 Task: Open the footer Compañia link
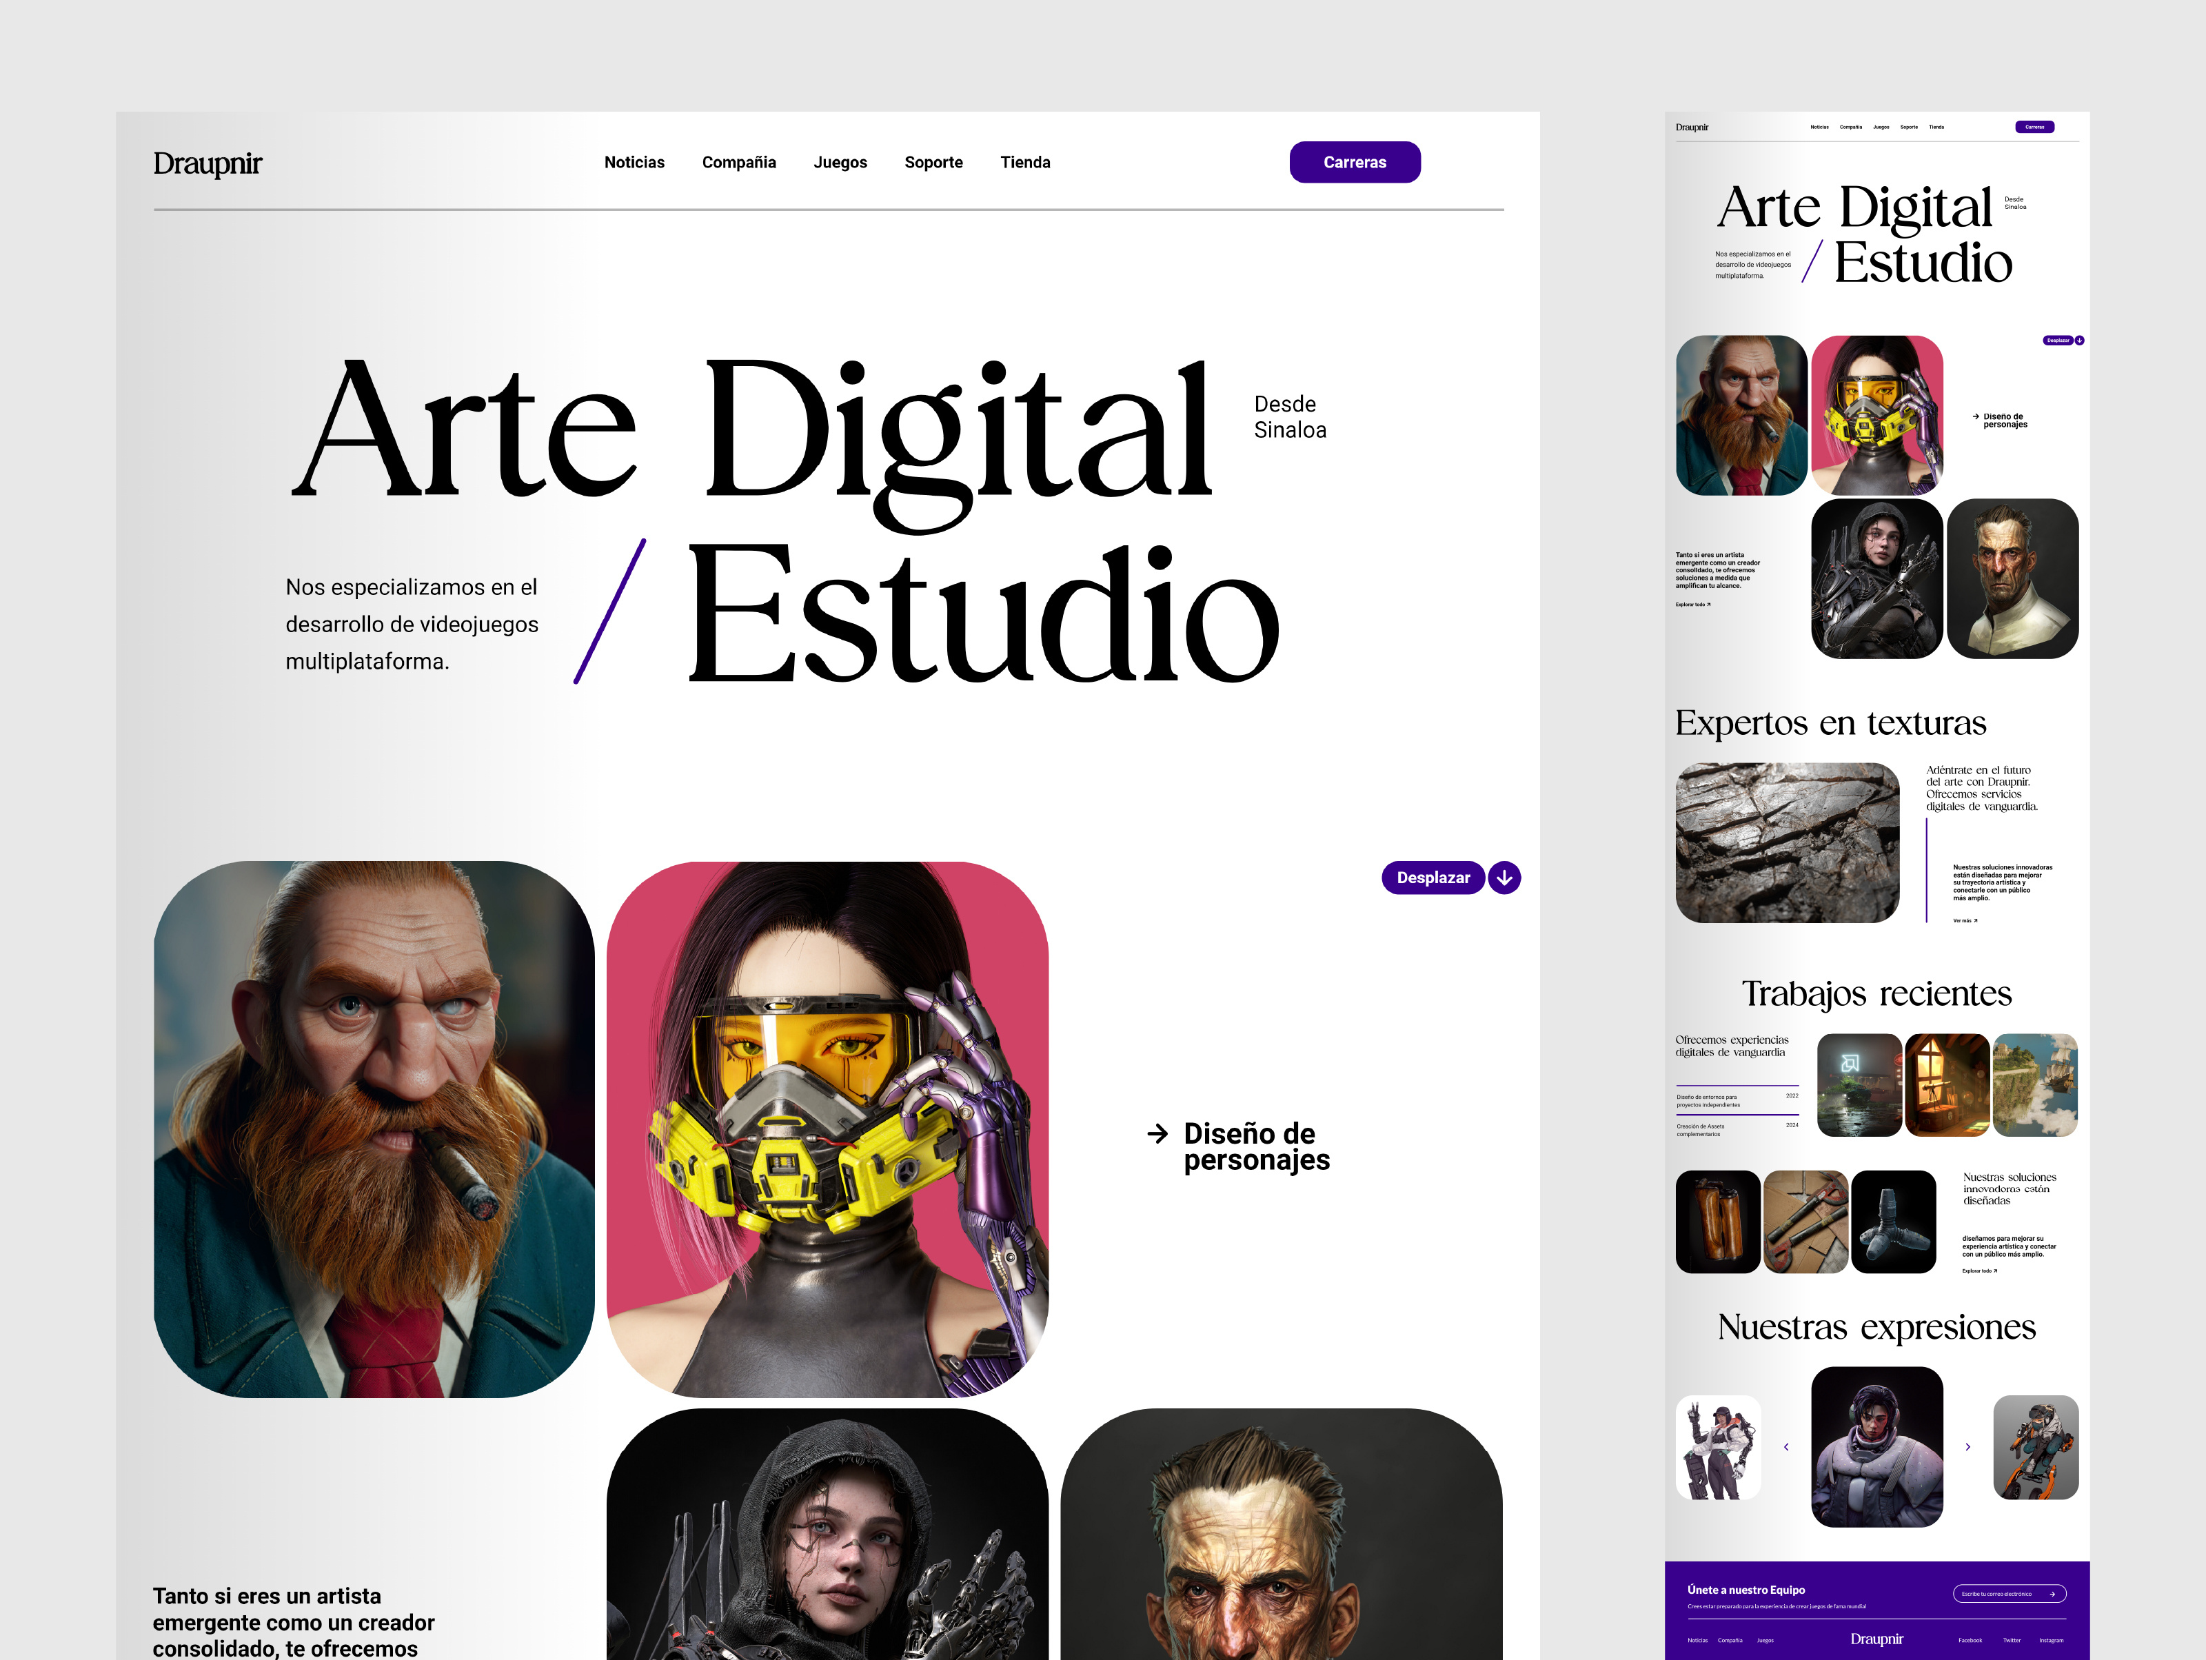point(1730,1640)
